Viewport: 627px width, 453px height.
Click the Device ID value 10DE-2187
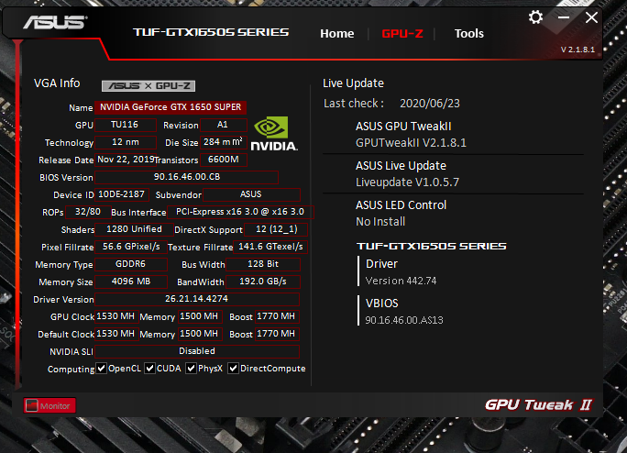pyautogui.click(x=122, y=194)
